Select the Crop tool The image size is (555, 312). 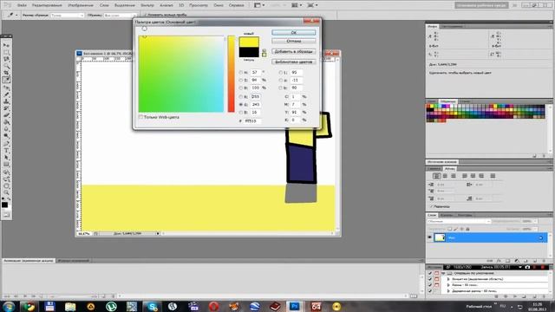pos(6,73)
